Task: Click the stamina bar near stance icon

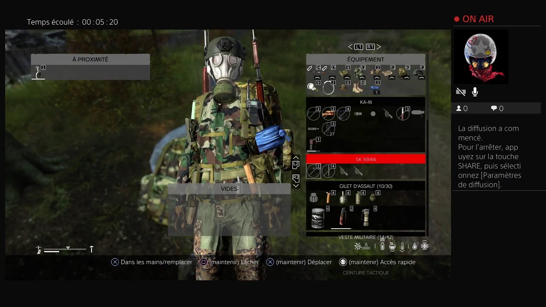Action: point(52,252)
